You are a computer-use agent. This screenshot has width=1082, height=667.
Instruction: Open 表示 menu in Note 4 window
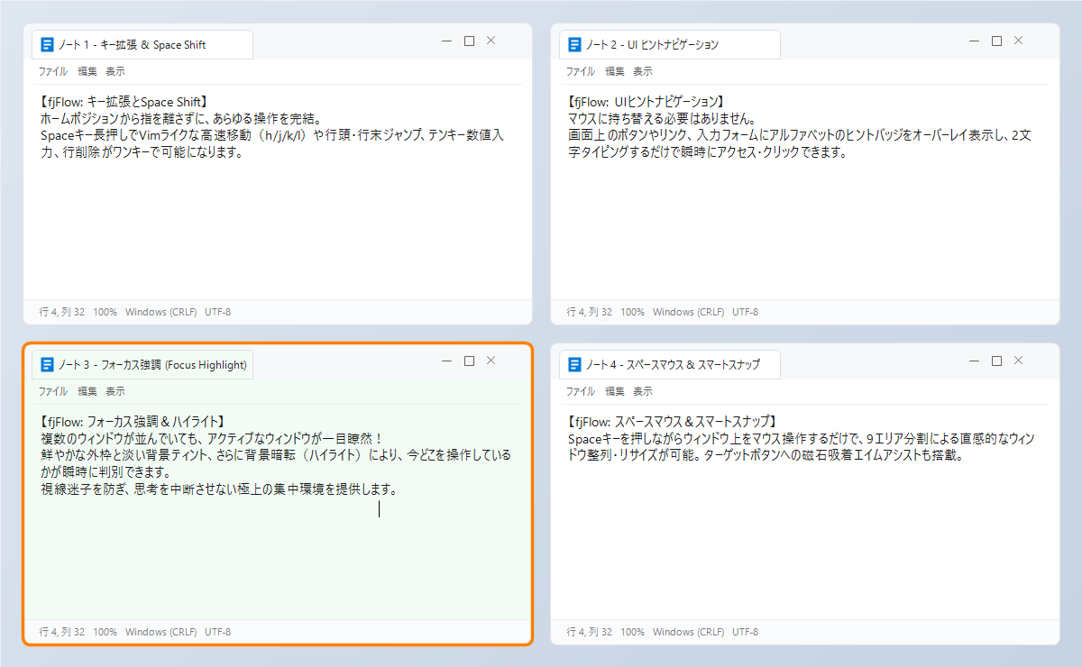point(643,391)
